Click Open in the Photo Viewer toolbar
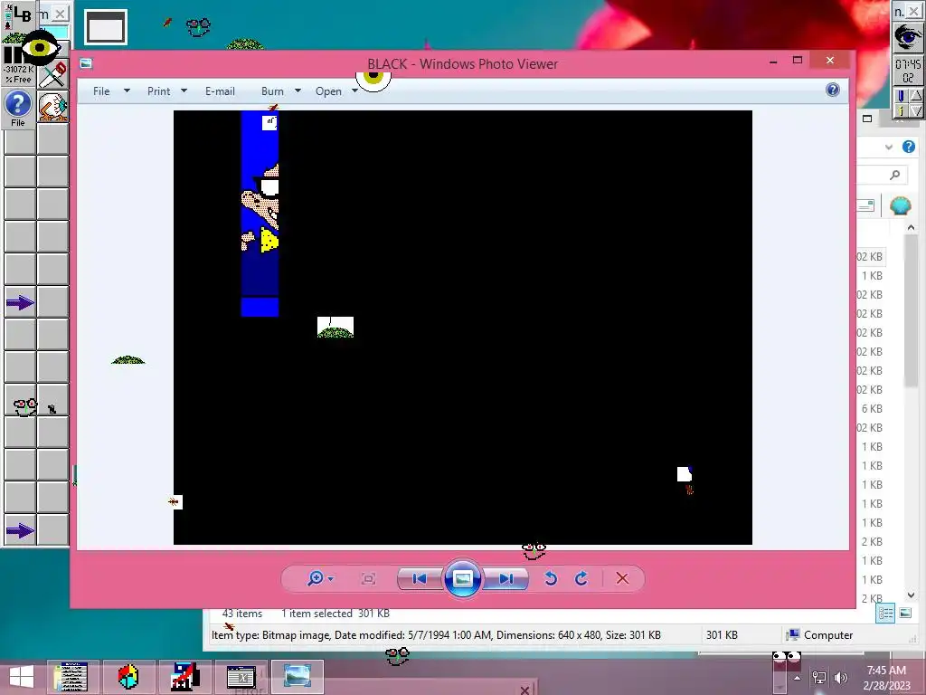The width and height of the screenshot is (926, 695). pyautogui.click(x=328, y=91)
